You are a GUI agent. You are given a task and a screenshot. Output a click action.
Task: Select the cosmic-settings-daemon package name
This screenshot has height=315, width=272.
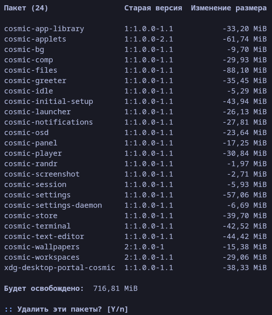click(53, 205)
